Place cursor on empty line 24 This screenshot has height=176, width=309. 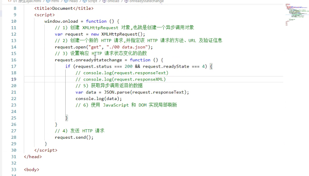point(154,112)
